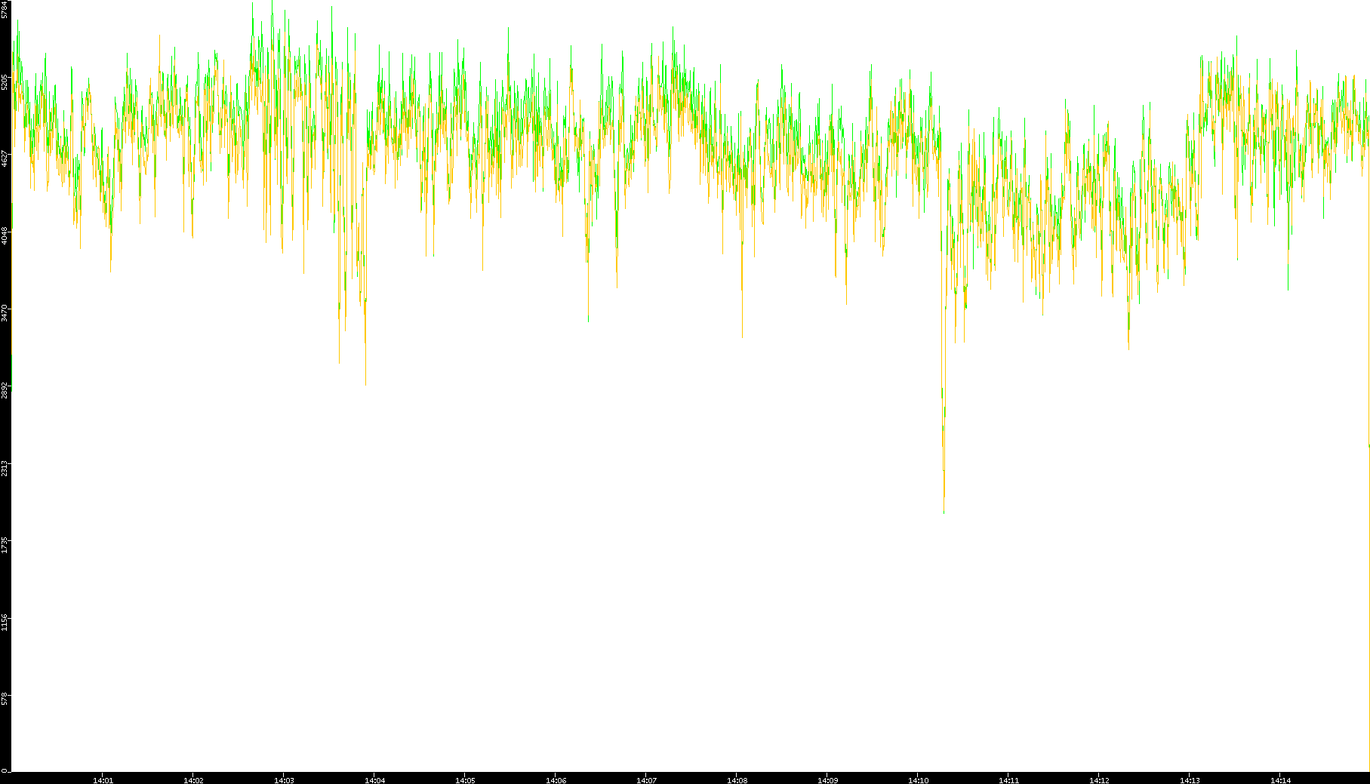Image resolution: width=1370 pixels, height=784 pixels.
Task: Click bottom tip of deepest orange dip
Action: [944, 513]
